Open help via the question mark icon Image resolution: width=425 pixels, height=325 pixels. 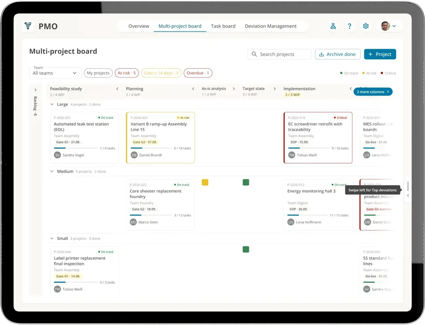(349, 26)
